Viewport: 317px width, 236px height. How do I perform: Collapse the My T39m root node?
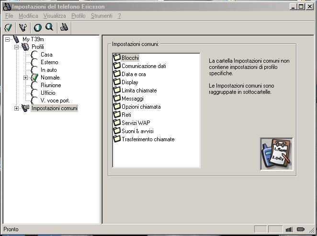click(7, 39)
